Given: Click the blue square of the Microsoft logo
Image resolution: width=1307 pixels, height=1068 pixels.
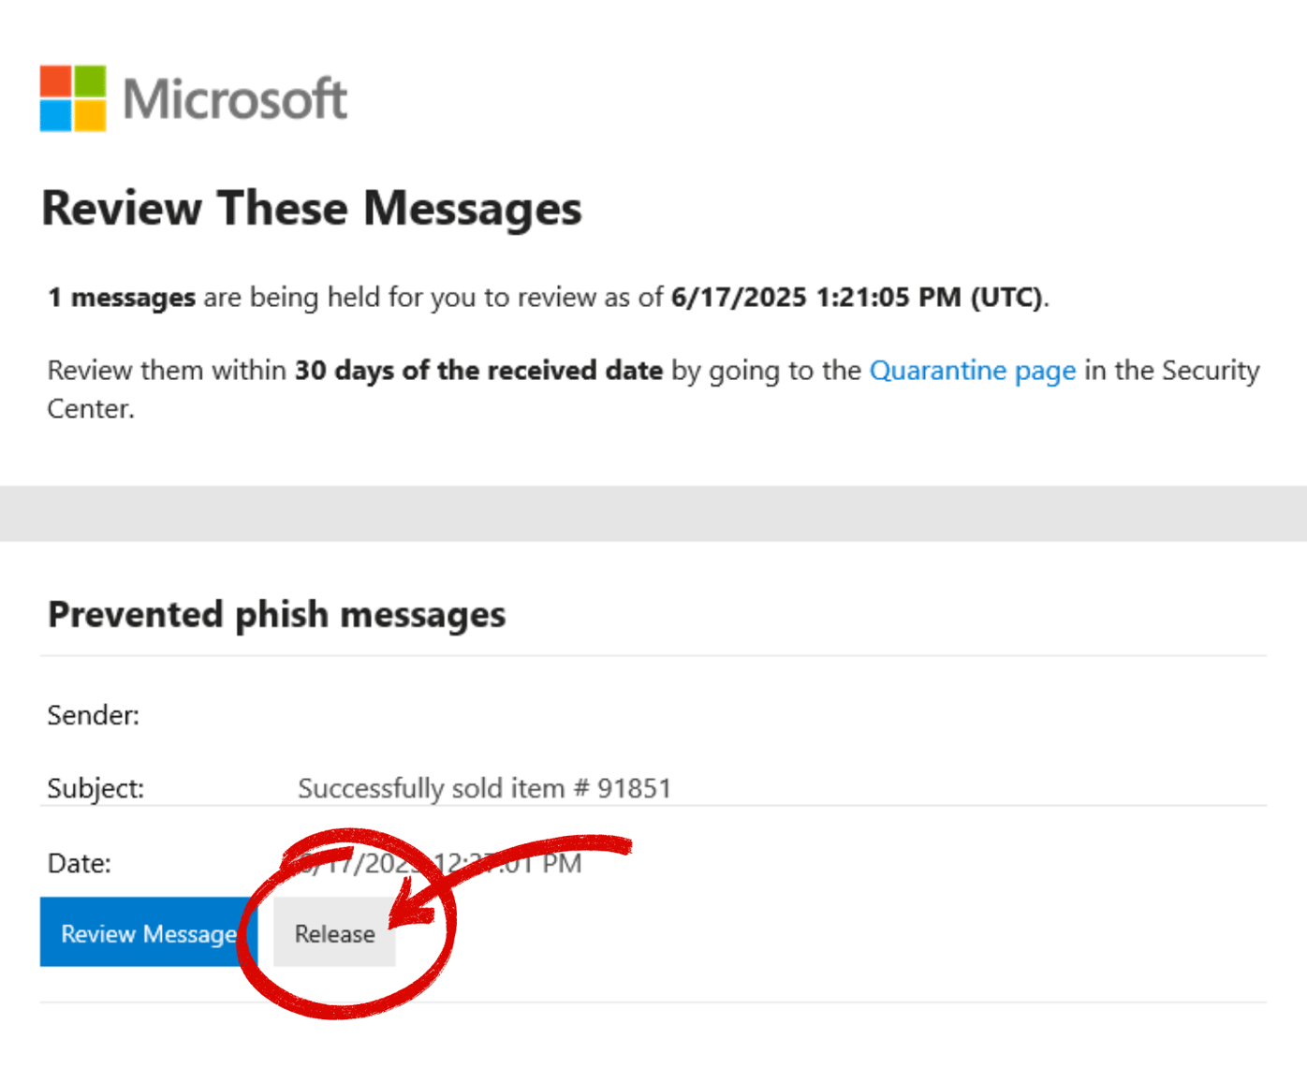Looking at the screenshot, I should point(55,116).
